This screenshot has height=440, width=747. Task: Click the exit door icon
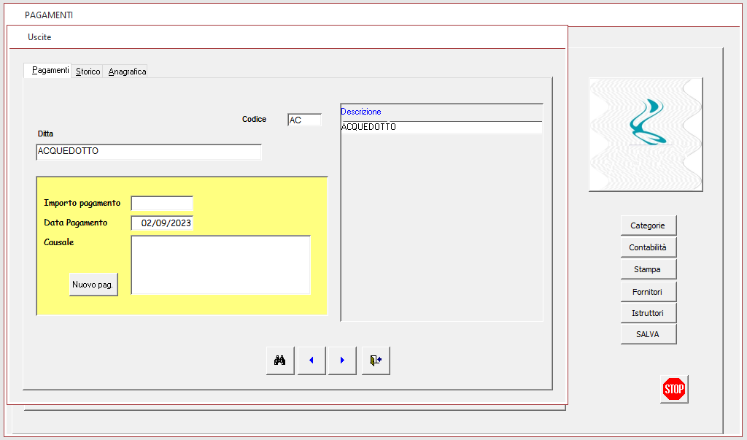pos(376,360)
